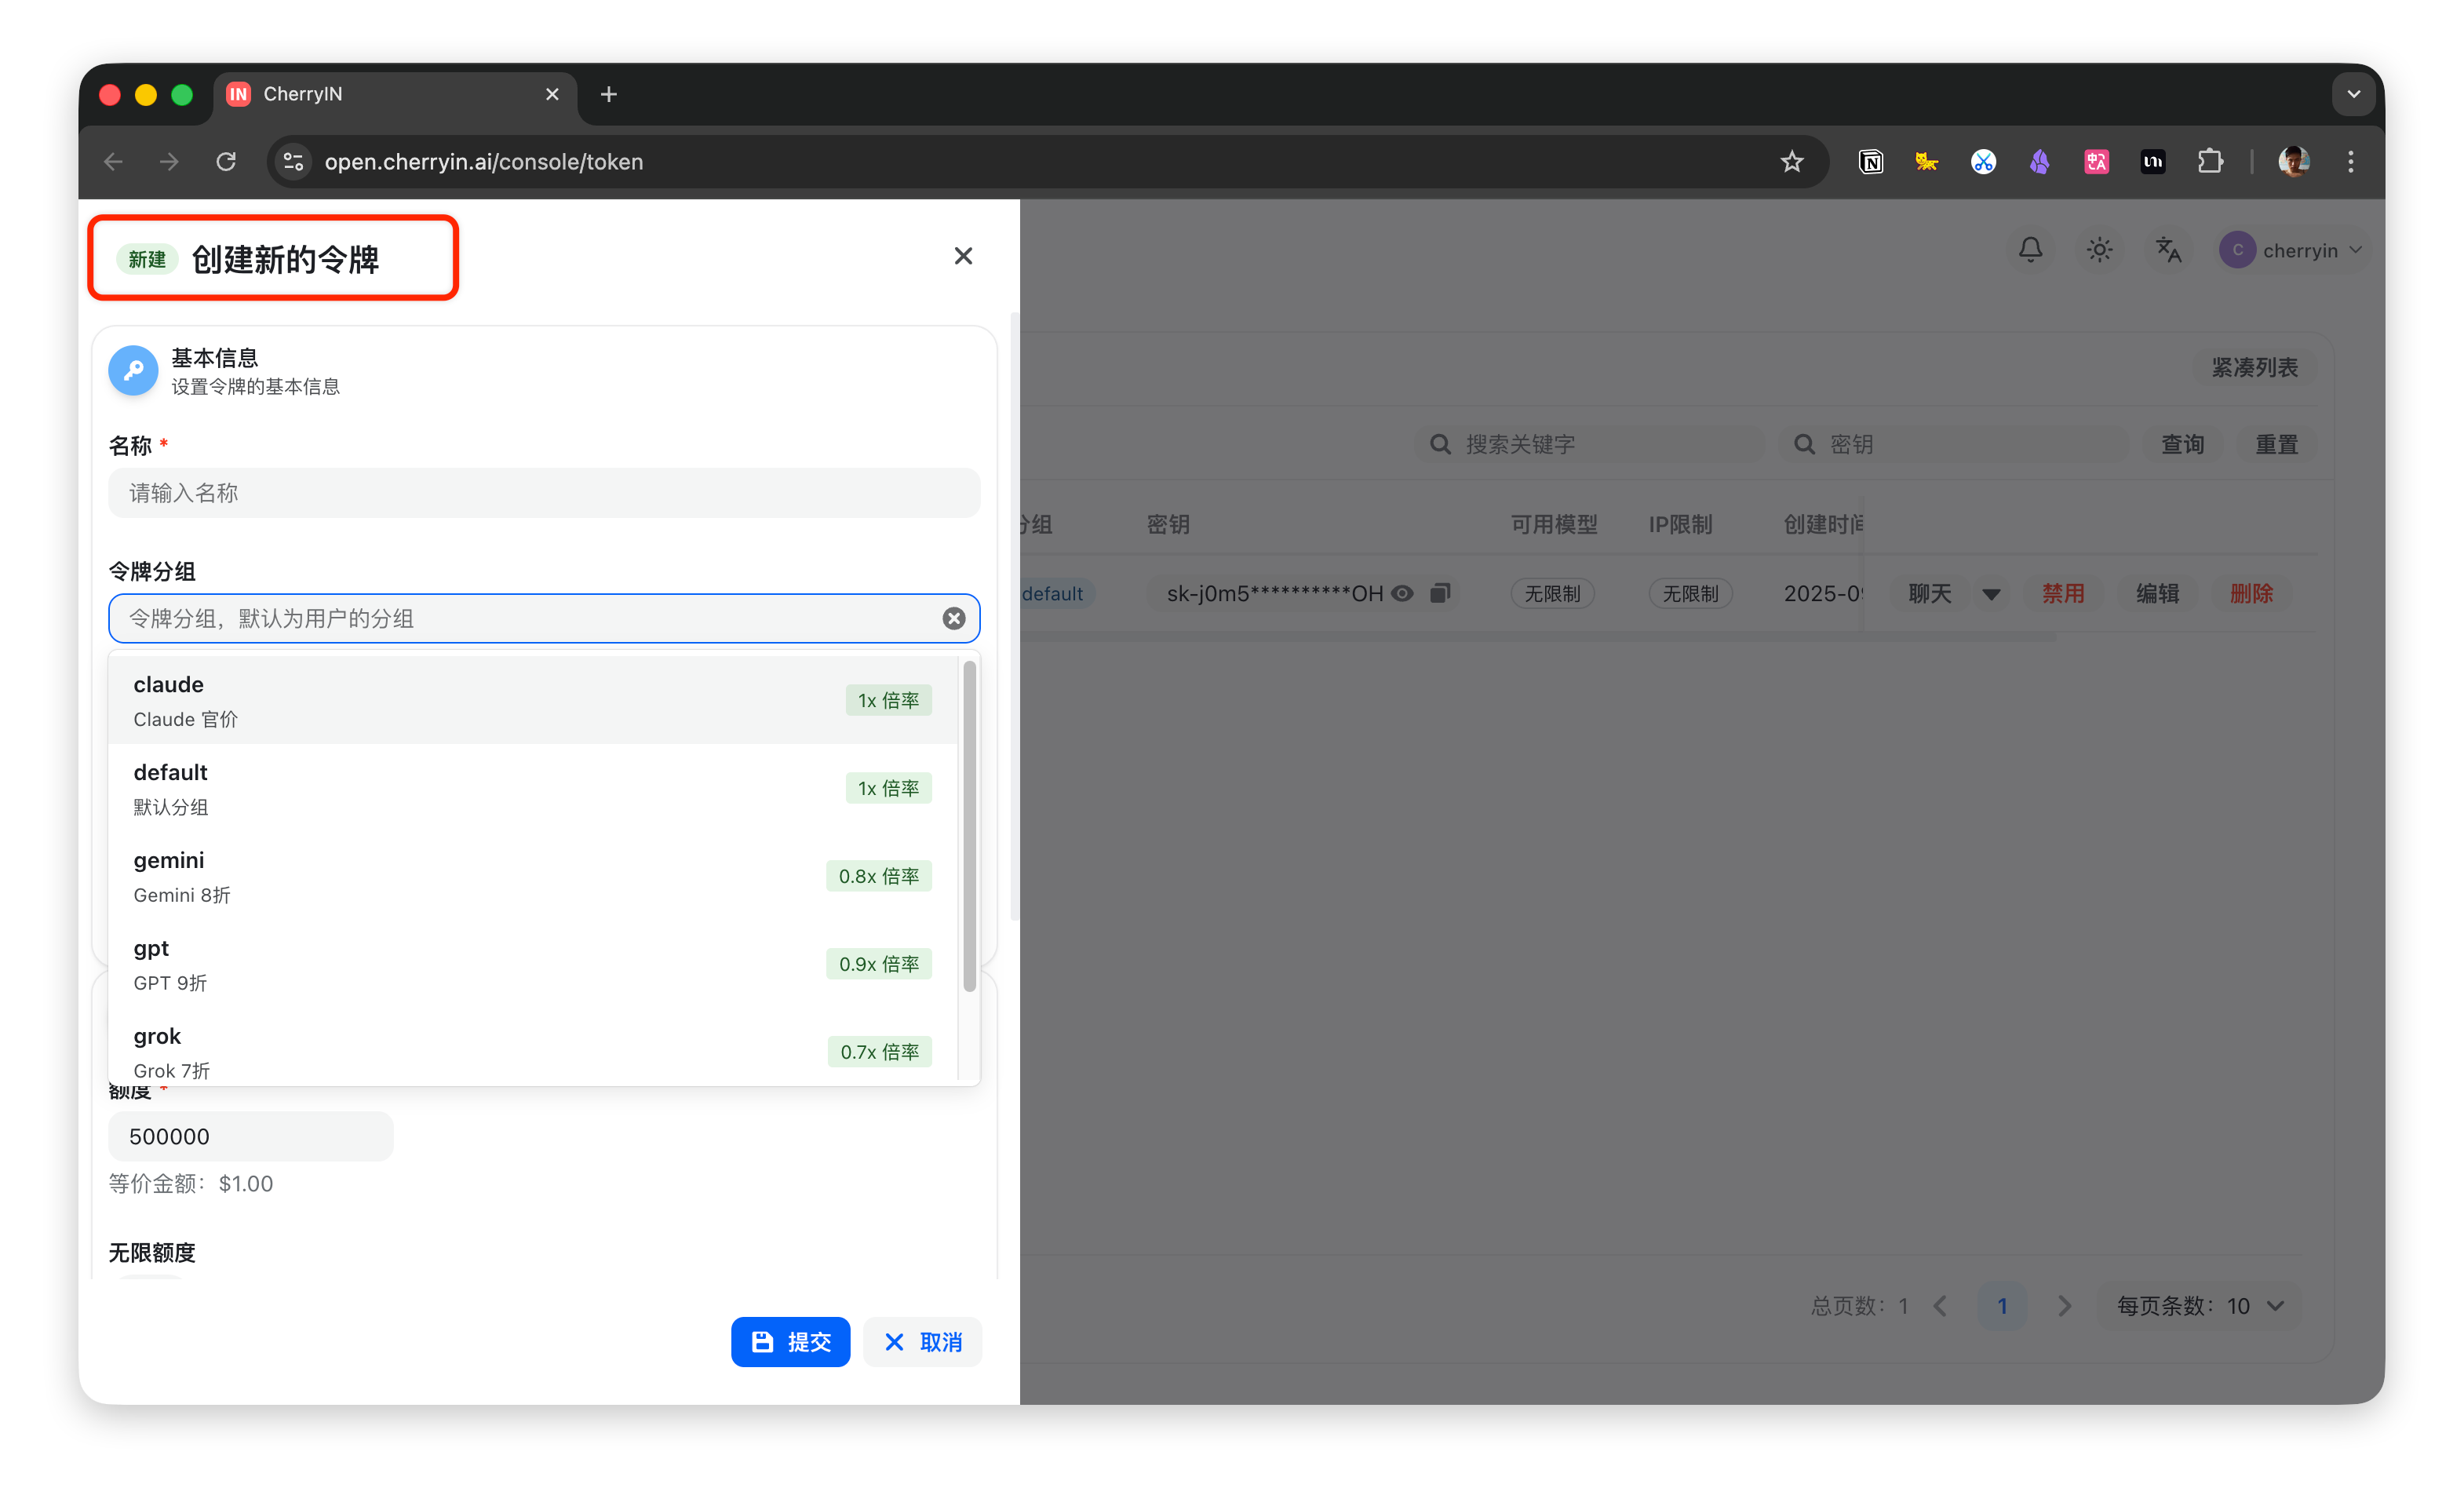Click the notification bell icon
The height and width of the screenshot is (1499, 2464).
tap(2030, 250)
